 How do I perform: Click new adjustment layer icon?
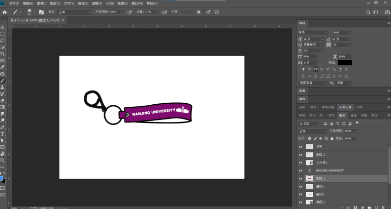[x=363, y=207]
